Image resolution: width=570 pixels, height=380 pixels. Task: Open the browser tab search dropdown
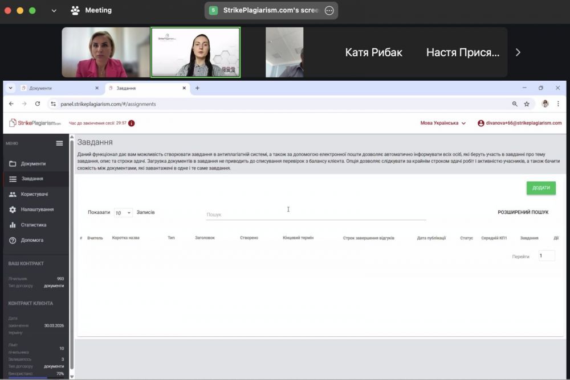click(10, 88)
